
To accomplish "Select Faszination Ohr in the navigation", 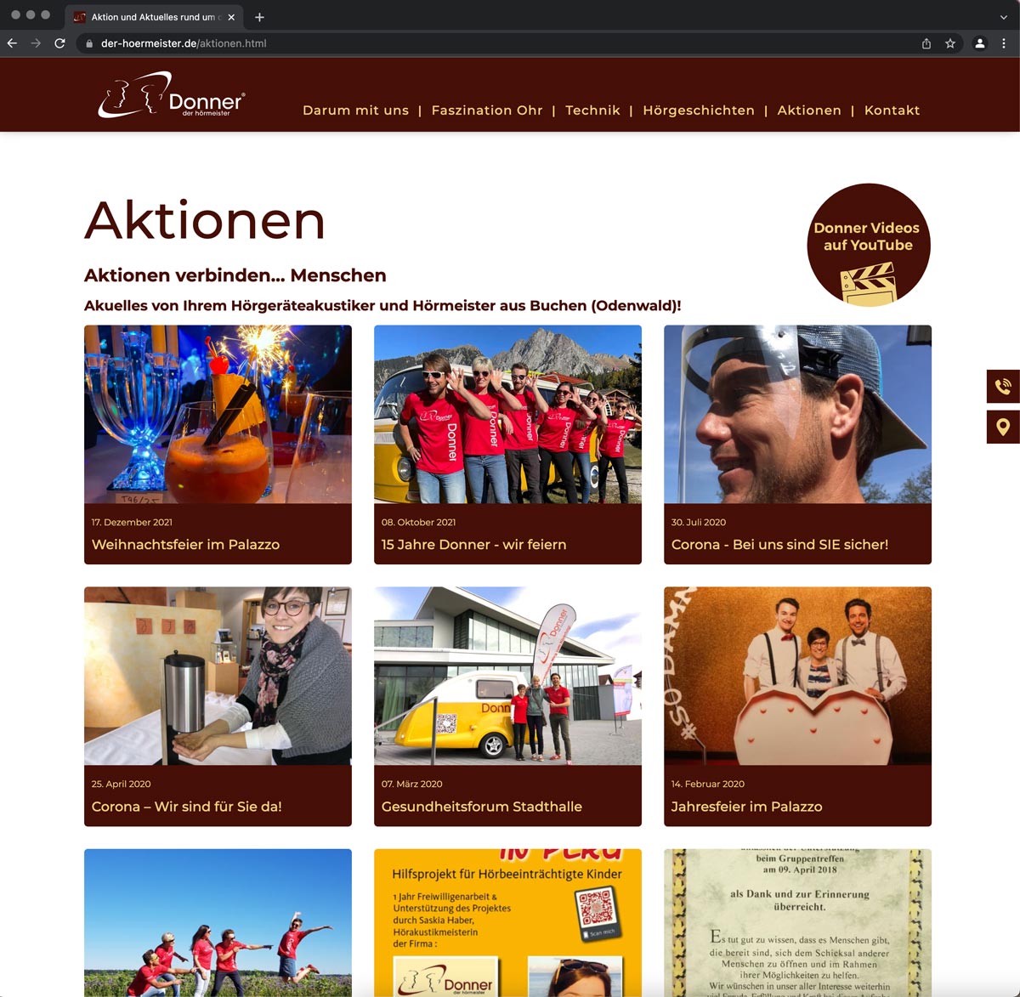I will 486,110.
